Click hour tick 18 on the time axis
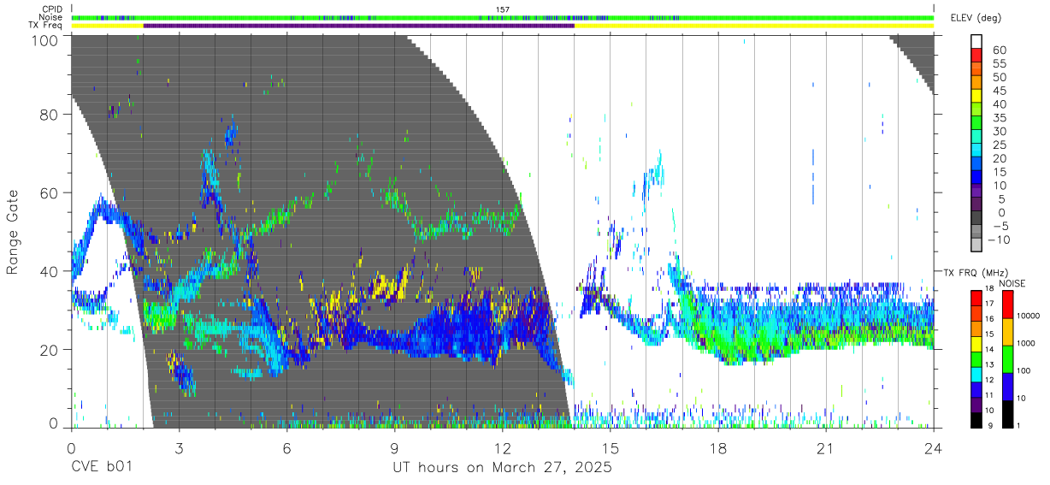This screenshot has height=485, width=1050. pyautogui.click(x=718, y=447)
